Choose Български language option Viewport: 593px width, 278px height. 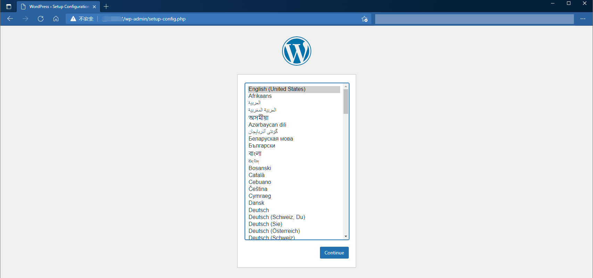click(294, 146)
